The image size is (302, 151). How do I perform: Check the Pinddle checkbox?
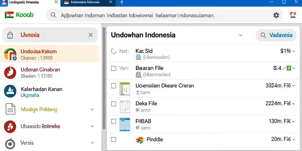(114, 139)
